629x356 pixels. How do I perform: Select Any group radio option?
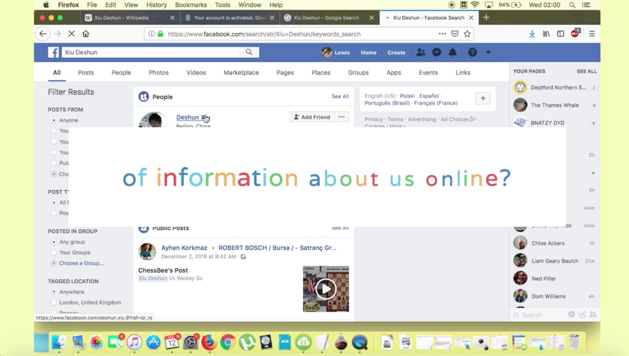pyautogui.click(x=54, y=242)
